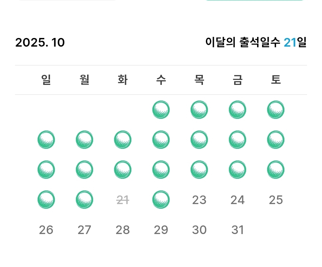Image resolution: width=322 pixels, height=267 pixels.
Task: Click the golf ball stamp in the second-row Friday cell
Action: [x=238, y=140]
